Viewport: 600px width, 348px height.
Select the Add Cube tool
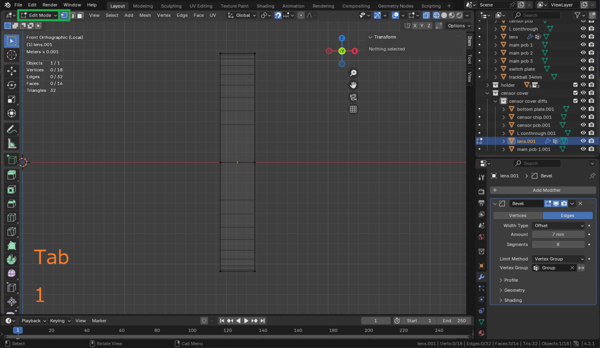(11, 160)
